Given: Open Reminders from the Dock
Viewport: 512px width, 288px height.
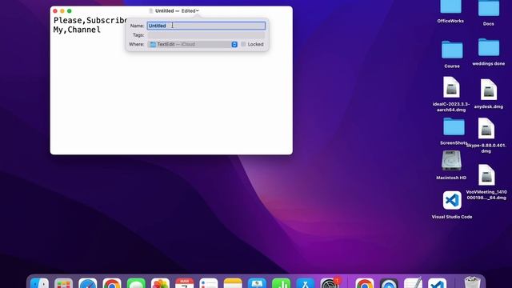Looking at the screenshot, I should point(208,282).
